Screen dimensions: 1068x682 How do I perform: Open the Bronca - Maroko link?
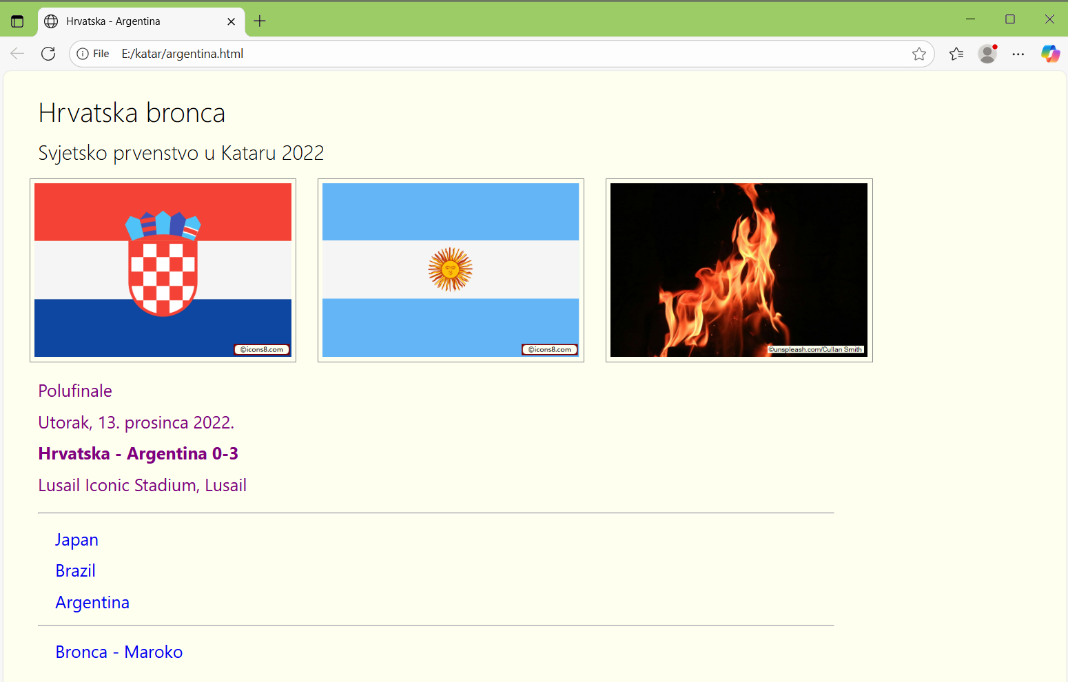coord(119,652)
